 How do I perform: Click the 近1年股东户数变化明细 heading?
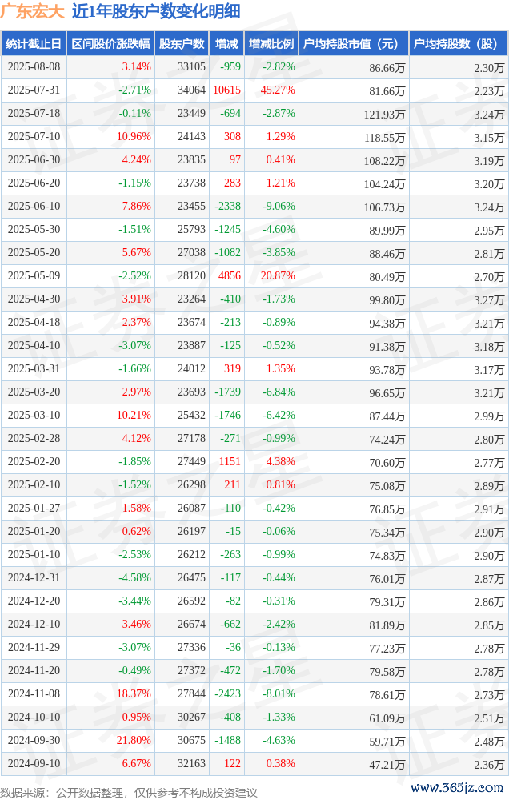(x=156, y=11)
